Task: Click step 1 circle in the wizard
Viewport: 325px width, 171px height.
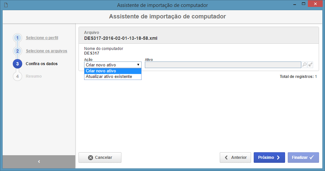Action: coord(17,38)
